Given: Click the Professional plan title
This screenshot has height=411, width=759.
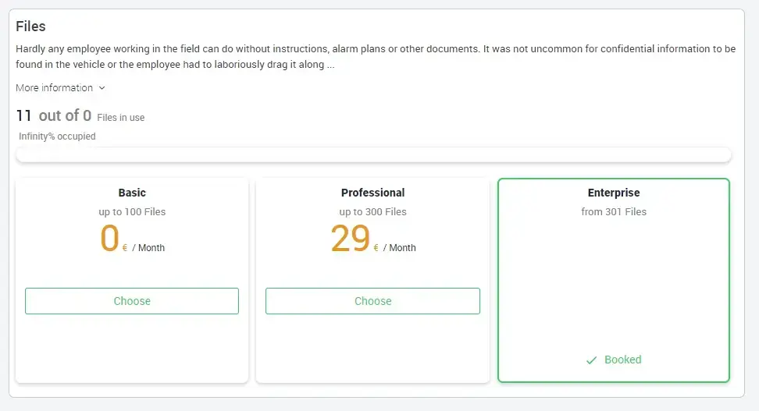Looking at the screenshot, I should [x=372, y=193].
